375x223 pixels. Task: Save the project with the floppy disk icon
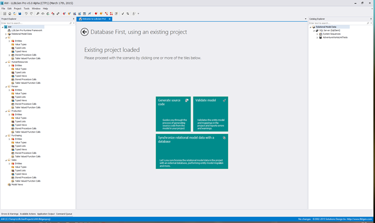pos(20,14)
